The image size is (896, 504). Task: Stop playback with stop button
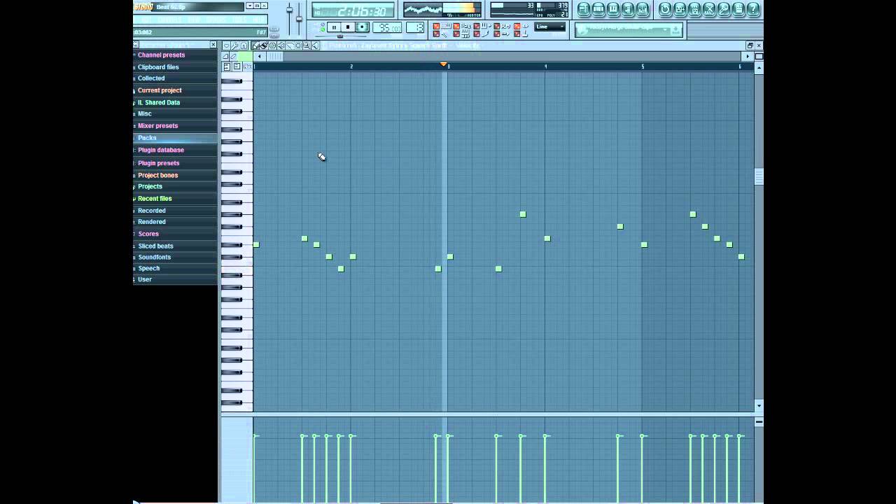[x=348, y=27]
